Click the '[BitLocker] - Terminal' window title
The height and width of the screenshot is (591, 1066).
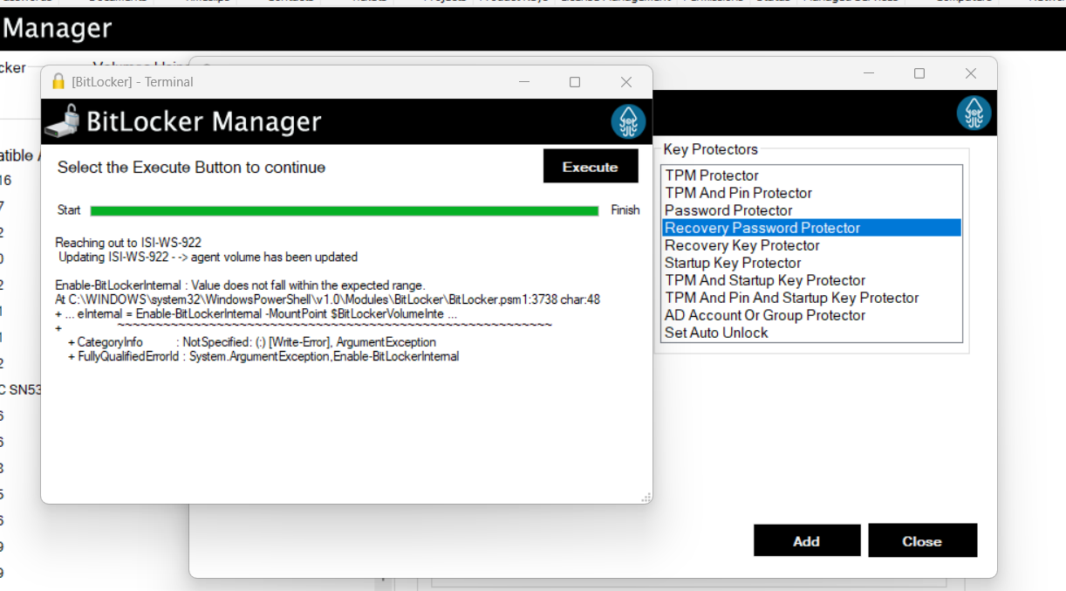pyautogui.click(x=133, y=81)
